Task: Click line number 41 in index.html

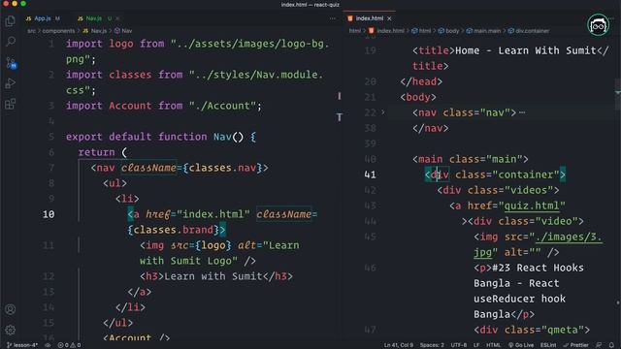Action: point(370,174)
